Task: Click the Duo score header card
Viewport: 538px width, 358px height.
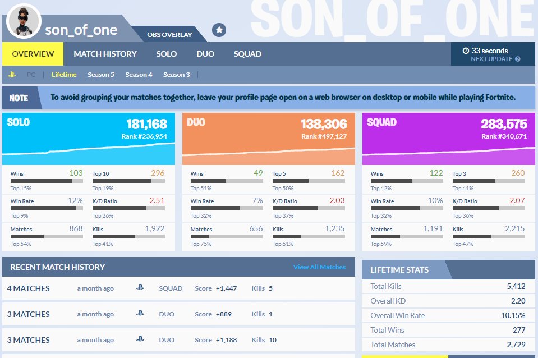Action: pos(269,139)
